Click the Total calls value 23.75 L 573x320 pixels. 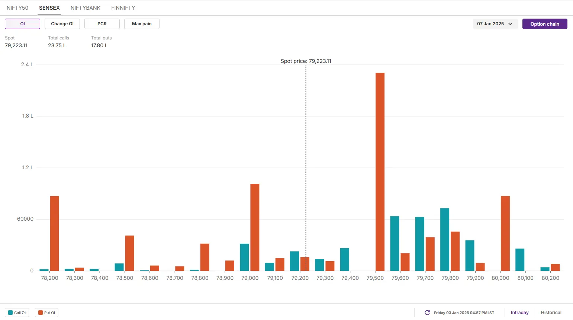pos(57,45)
